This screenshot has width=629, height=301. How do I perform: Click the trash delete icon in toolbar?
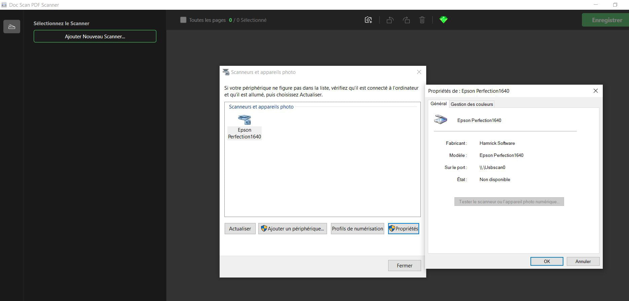pos(422,20)
